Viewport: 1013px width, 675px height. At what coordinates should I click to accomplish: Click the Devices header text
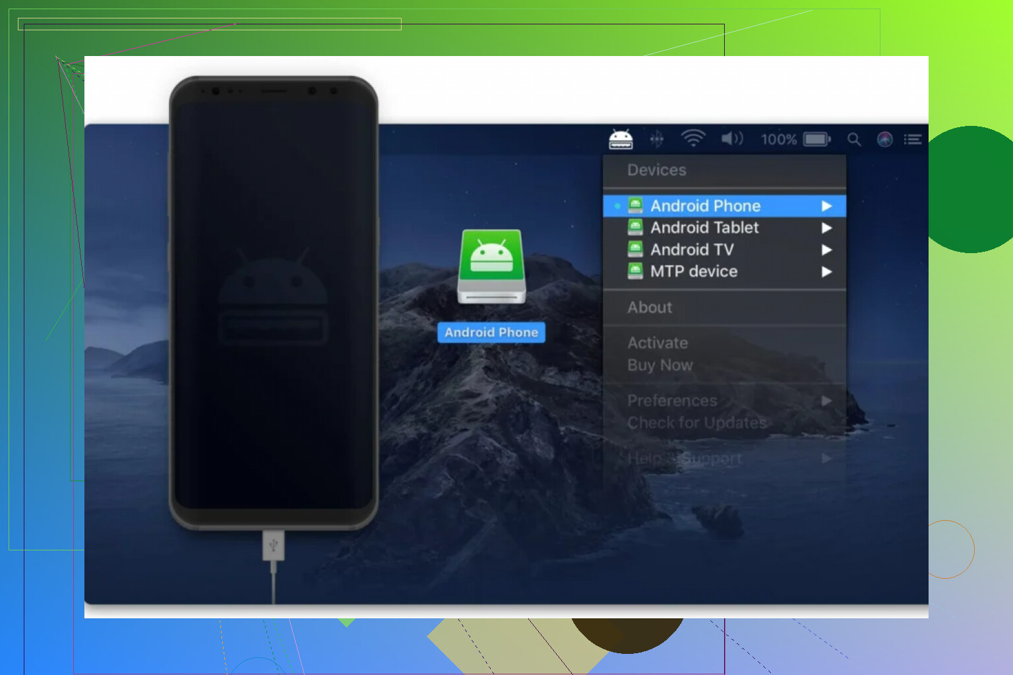(x=657, y=170)
